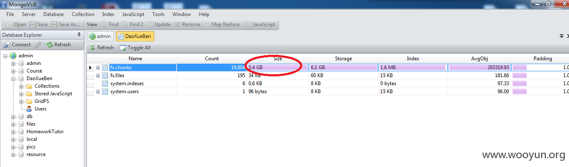Sort by Storage column header
This screenshot has width=569, height=167.
[344, 59]
